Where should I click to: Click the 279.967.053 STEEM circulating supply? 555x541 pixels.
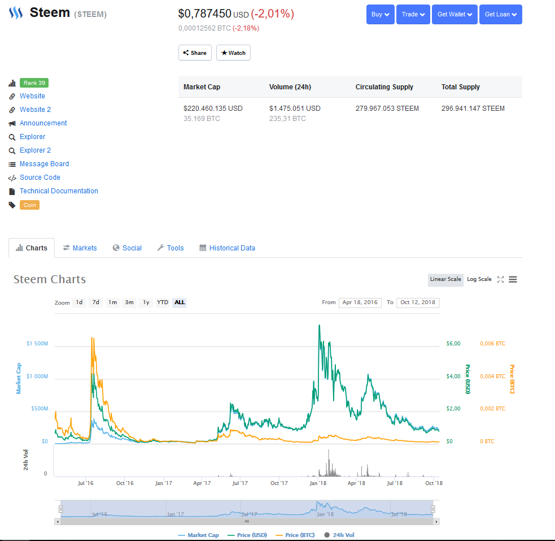(x=387, y=109)
